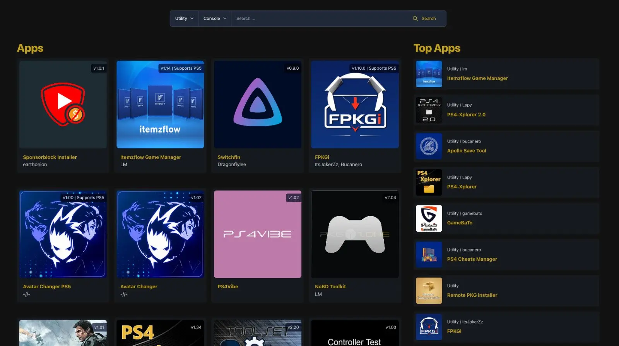The width and height of the screenshot is (619, 346).
Task: Open the Toolset v2.20 app thumbnail
Action: click(258, 333)
